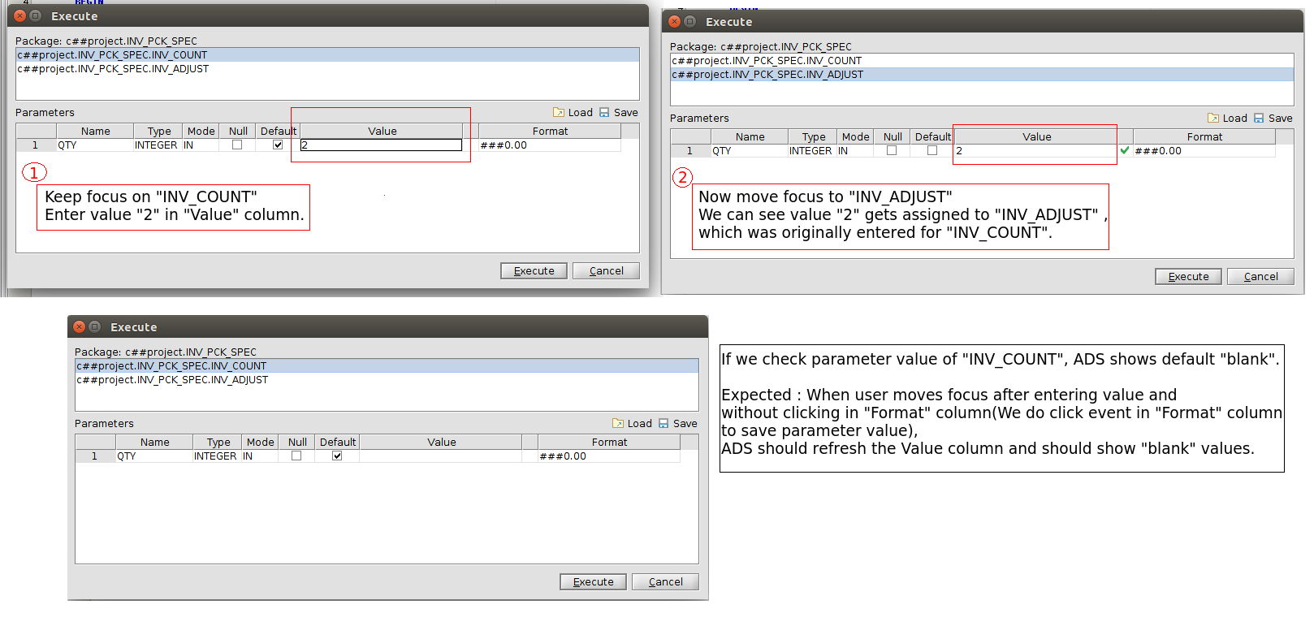Check Default checkbox in top-right window
Screen dimensions: 1314x622
(932, 150)
